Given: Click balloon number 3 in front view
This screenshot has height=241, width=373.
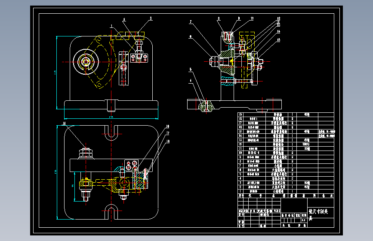Looking at the screenshot, I should click(x=151, y=18).
